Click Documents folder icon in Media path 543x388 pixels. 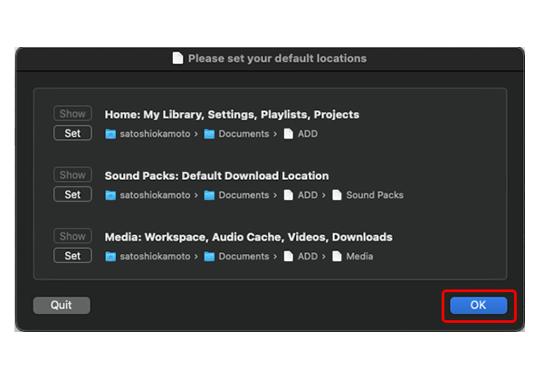coord(209,257)
